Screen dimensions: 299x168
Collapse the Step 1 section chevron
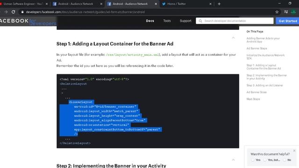pyautogui.click(x=233, y=38)
